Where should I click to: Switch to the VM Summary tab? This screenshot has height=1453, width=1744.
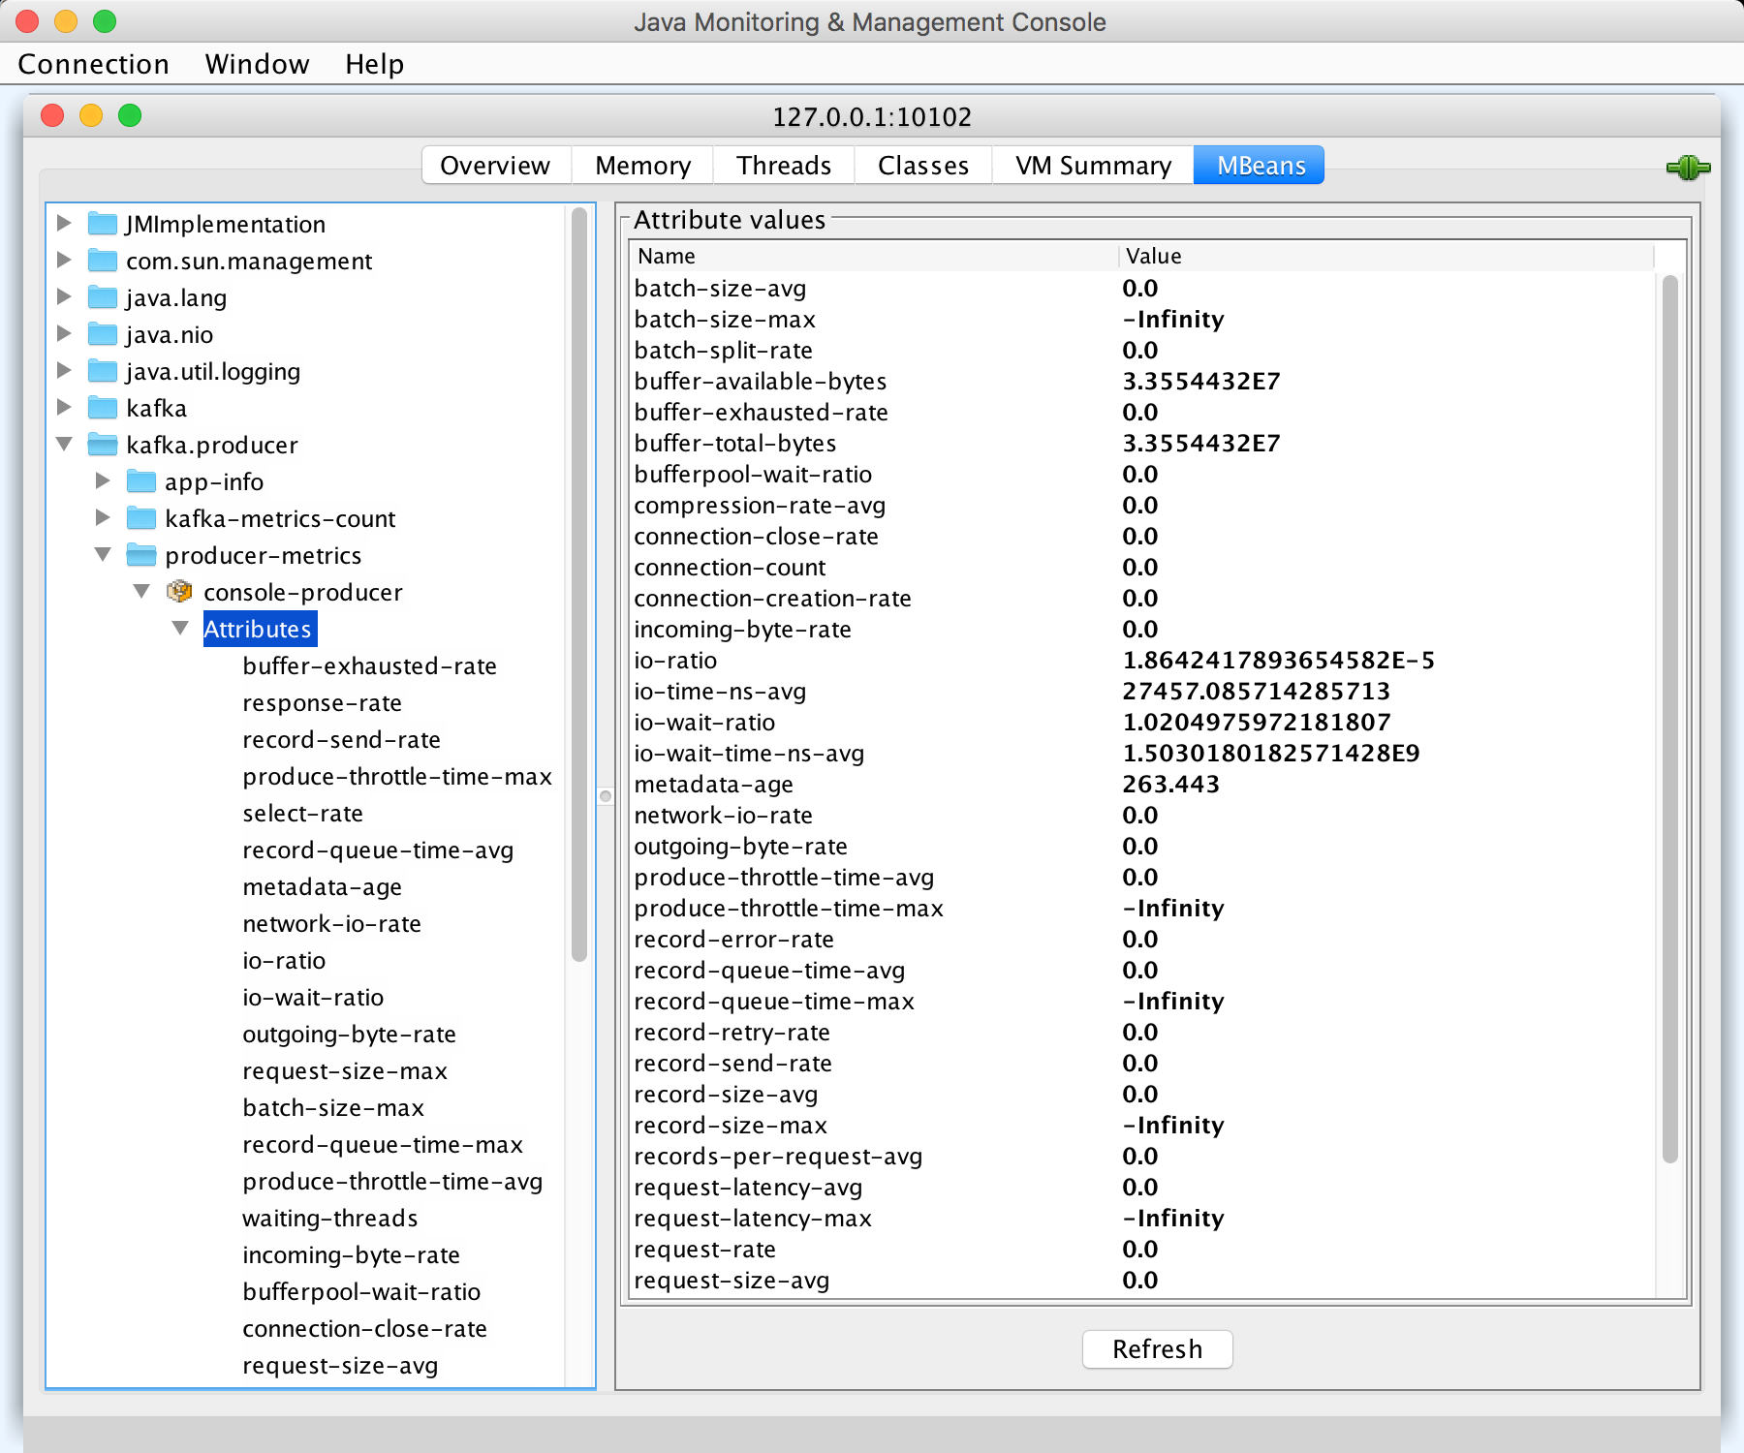click(1094, 166)
